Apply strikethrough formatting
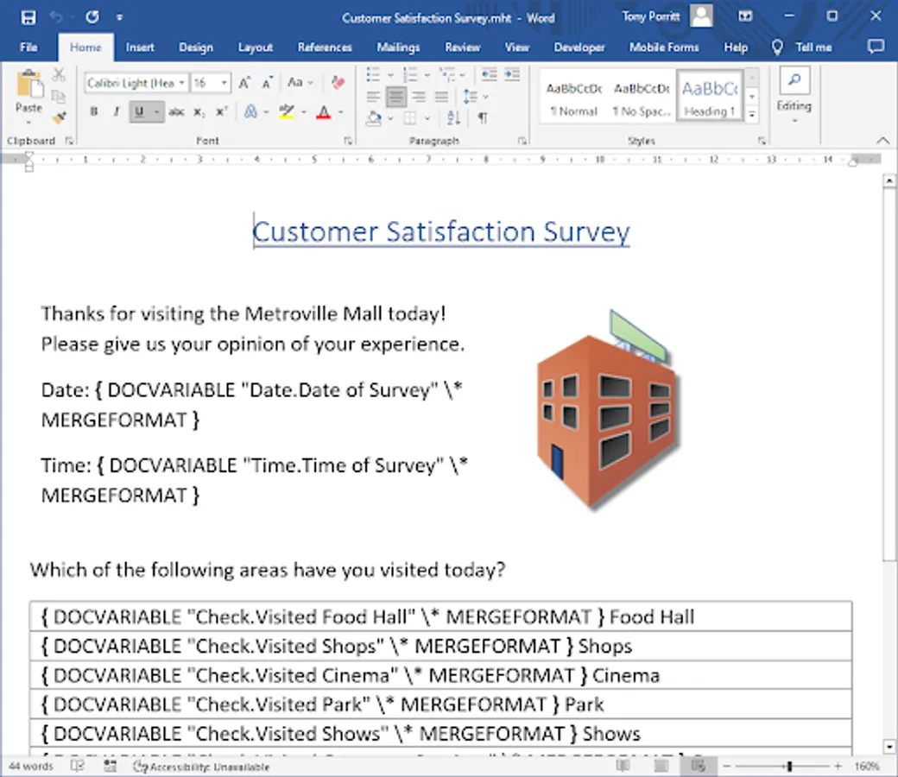The image size is (898, 777). [178, 111]
